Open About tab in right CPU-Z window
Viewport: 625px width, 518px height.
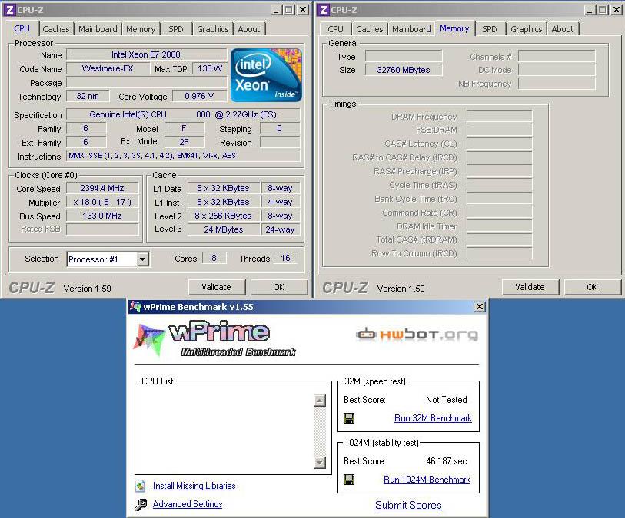[563, 29]
